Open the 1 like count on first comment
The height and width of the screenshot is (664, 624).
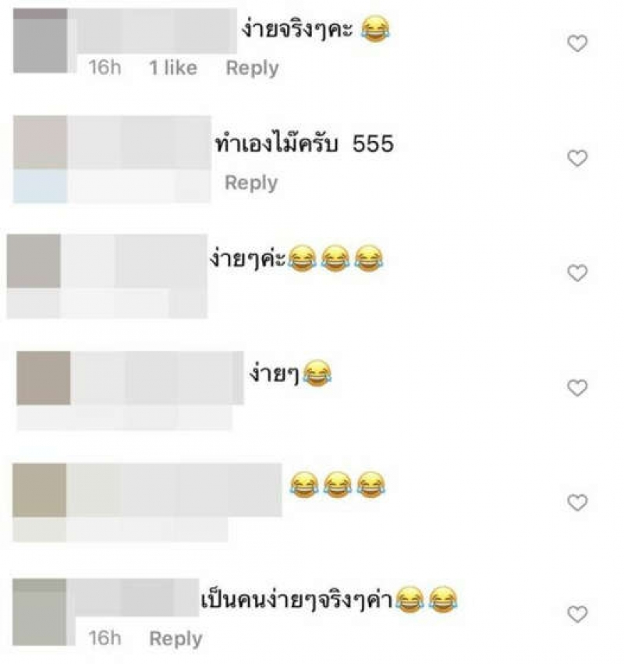pyautogui.click(x=173, y=68)
